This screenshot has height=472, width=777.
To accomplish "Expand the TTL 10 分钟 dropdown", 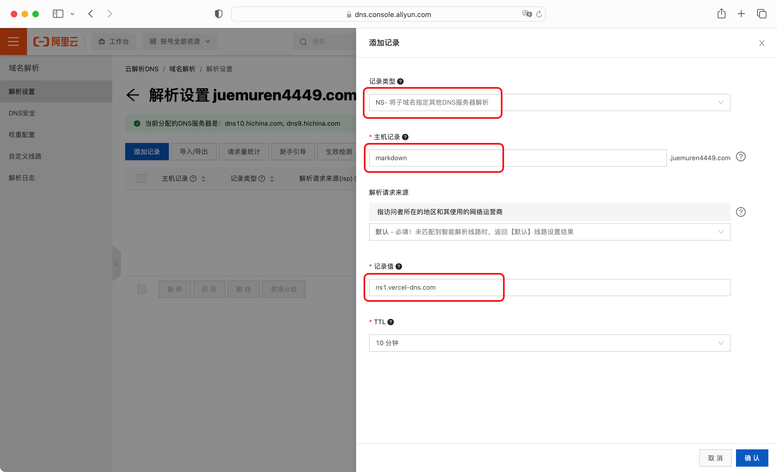I will tap(549, 343).
